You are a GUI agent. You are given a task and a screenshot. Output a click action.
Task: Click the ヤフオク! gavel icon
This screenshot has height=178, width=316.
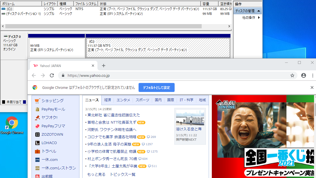coord(37,118)
